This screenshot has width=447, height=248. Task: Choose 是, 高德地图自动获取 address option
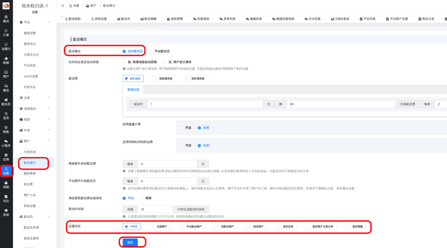point(140,62)
